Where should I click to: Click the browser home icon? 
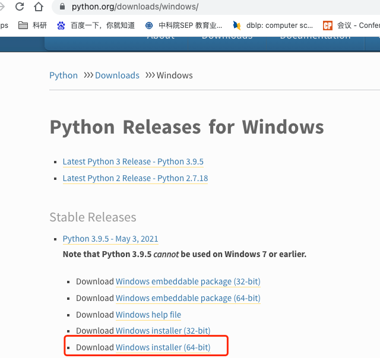38,7
